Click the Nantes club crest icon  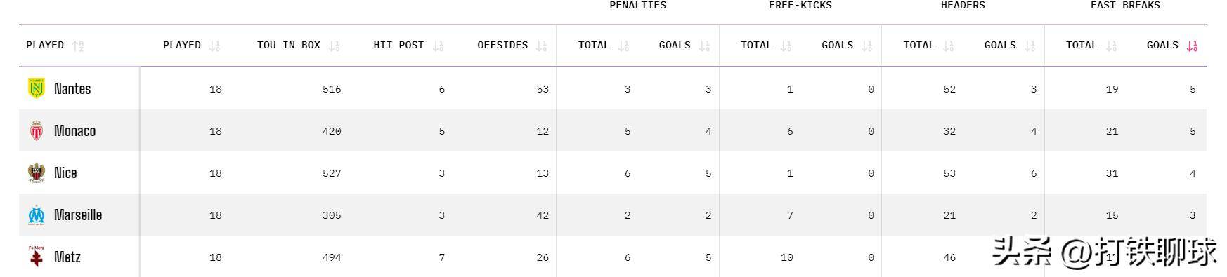[x=36, y=88]
